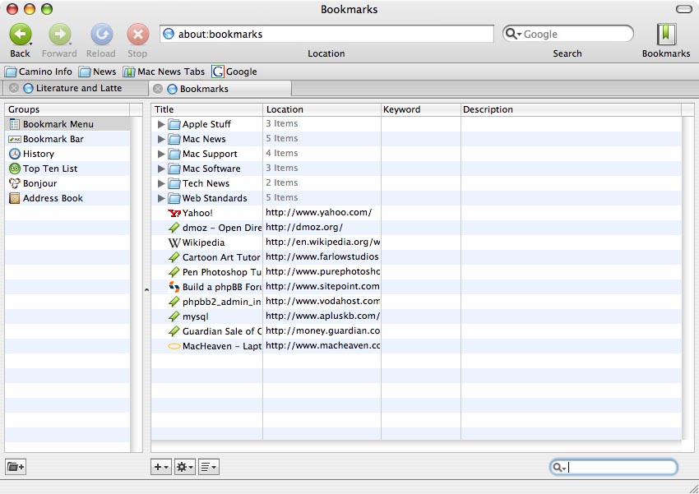Click the splitter collapse arrow handle
This screenshot has height=494, width=699.
146,289
